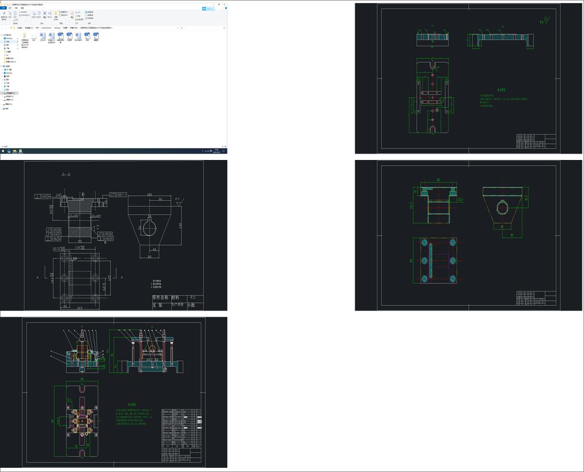Select the Network item in sidebar

[x=7, y=109]
